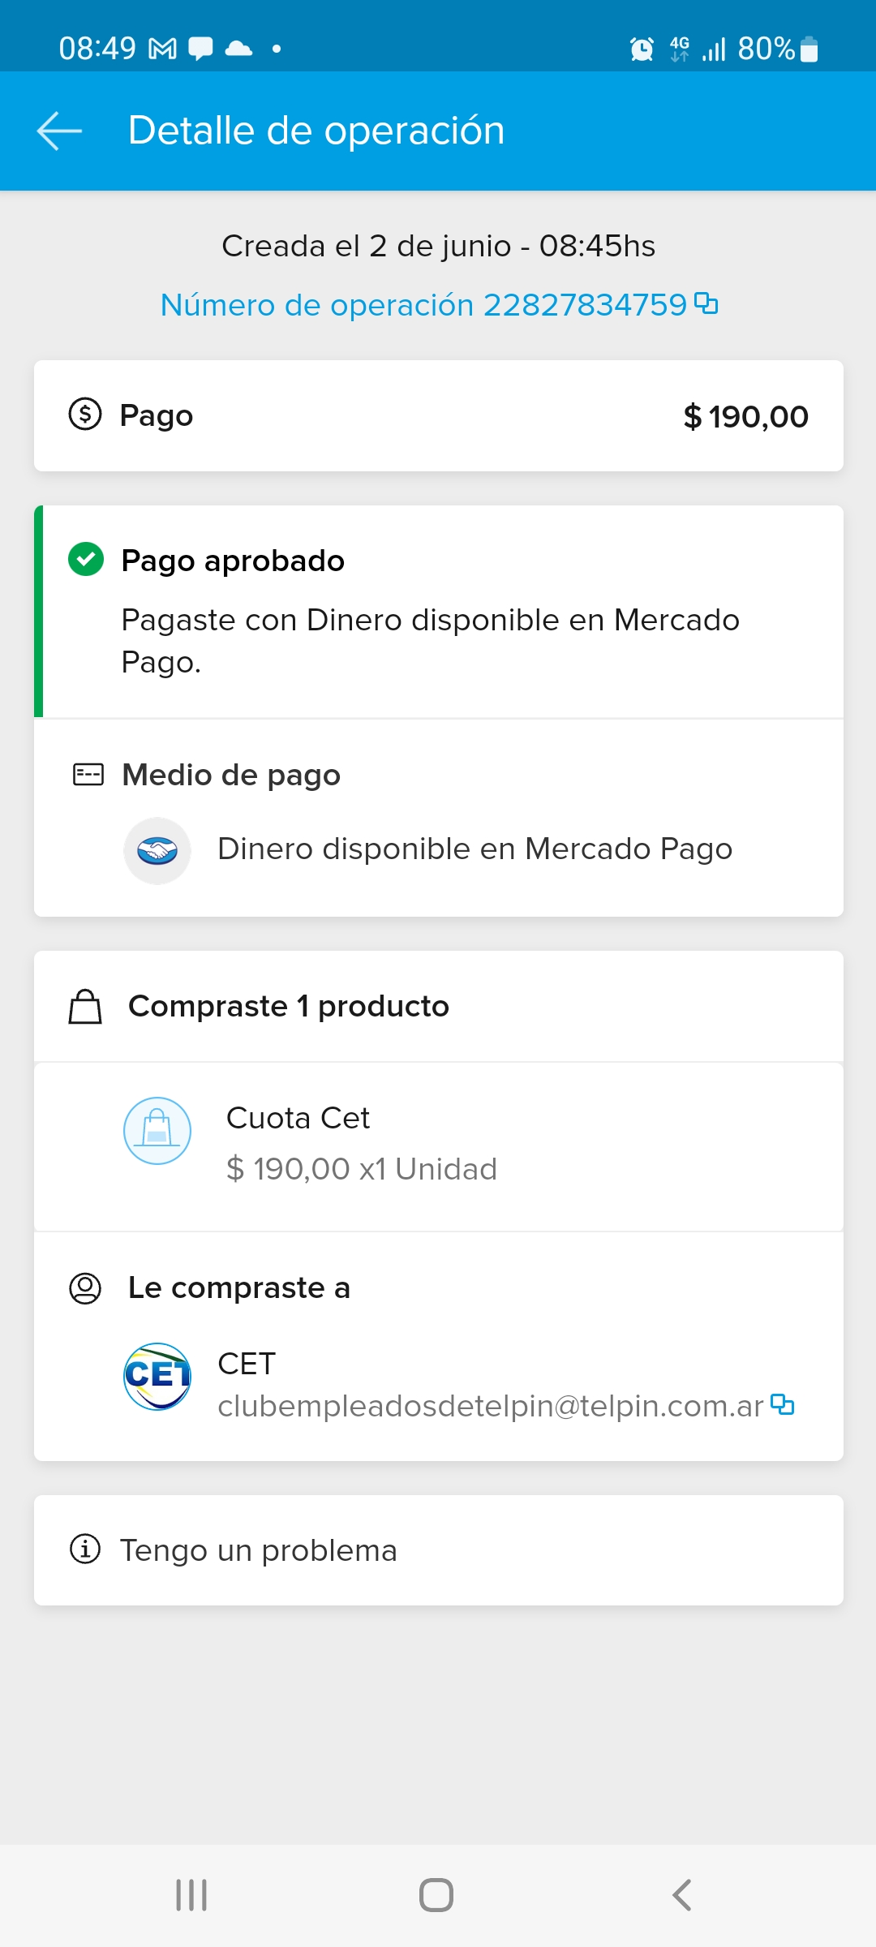Tap the Le compraste a profile icon
The height and width of the screenshot is (1947, 876).
point(85,1287)
